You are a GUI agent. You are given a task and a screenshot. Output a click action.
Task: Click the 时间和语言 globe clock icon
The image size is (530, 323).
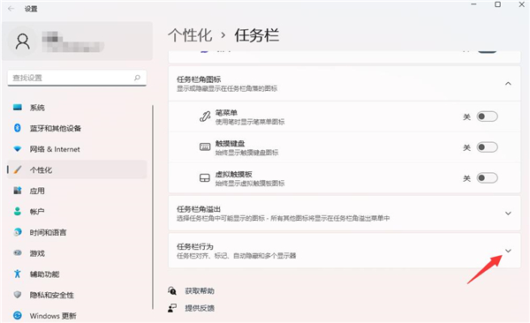tap(18, 232)
